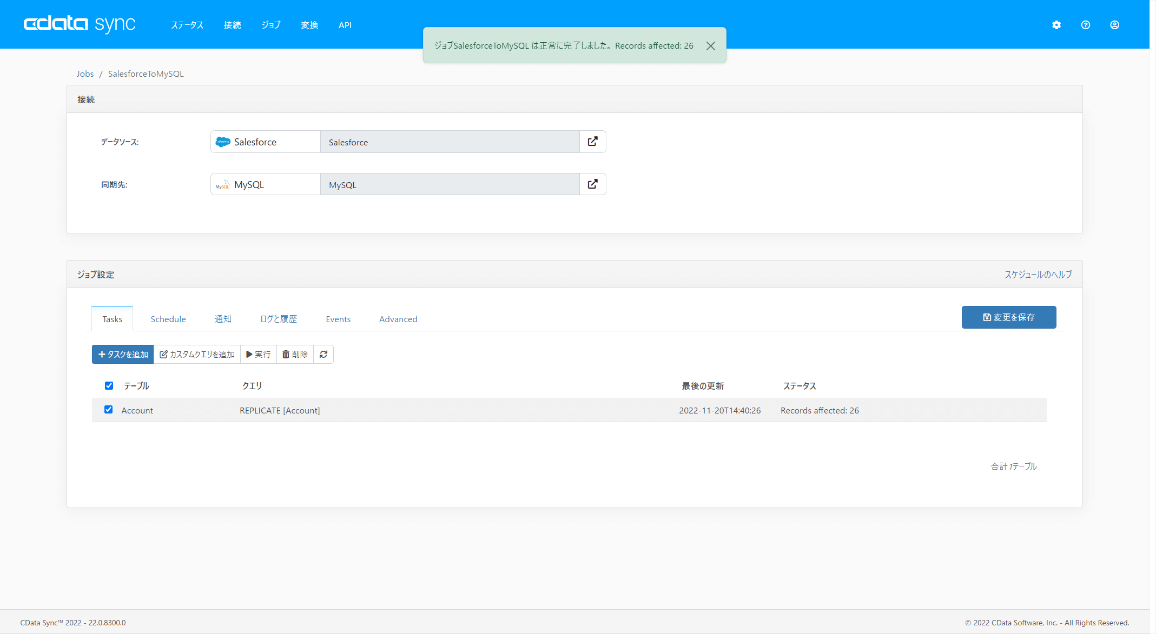The image size is (1156, 634).
Task: Open the Salesforce connection external link icon
Action: tap(593, 142)
